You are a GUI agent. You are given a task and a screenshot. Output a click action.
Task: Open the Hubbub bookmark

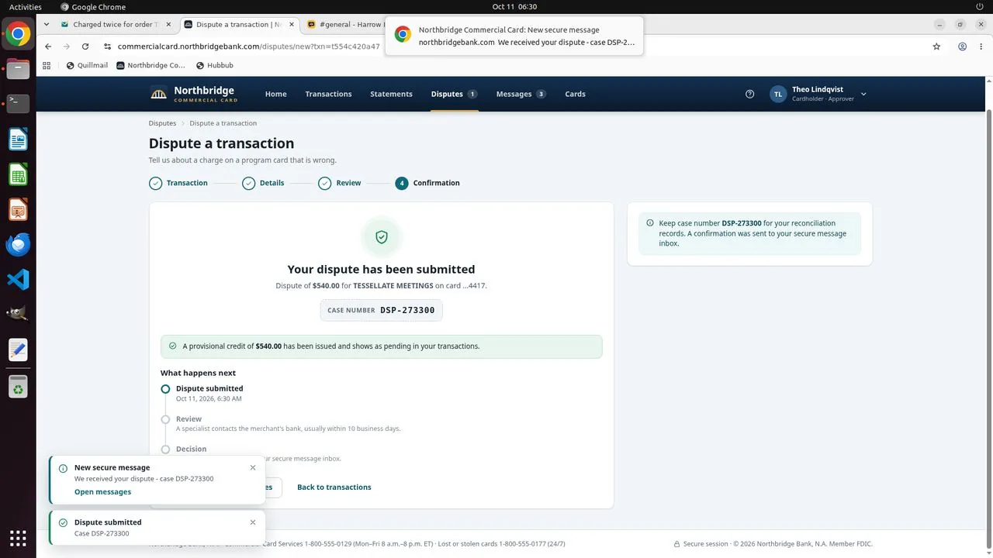pyautogui.click(x=215, y=66)
